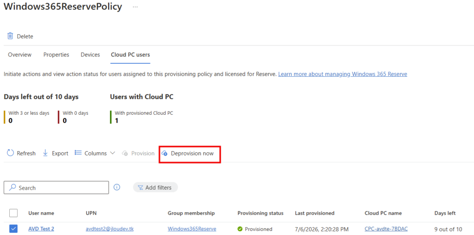Click the Provisioned status text
The height and width of the screenshot is (235, 474).
(258, 229)
